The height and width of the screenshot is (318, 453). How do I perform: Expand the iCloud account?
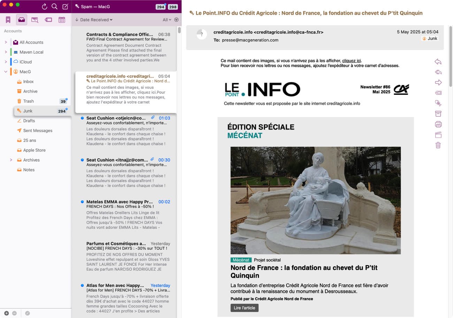6,62
